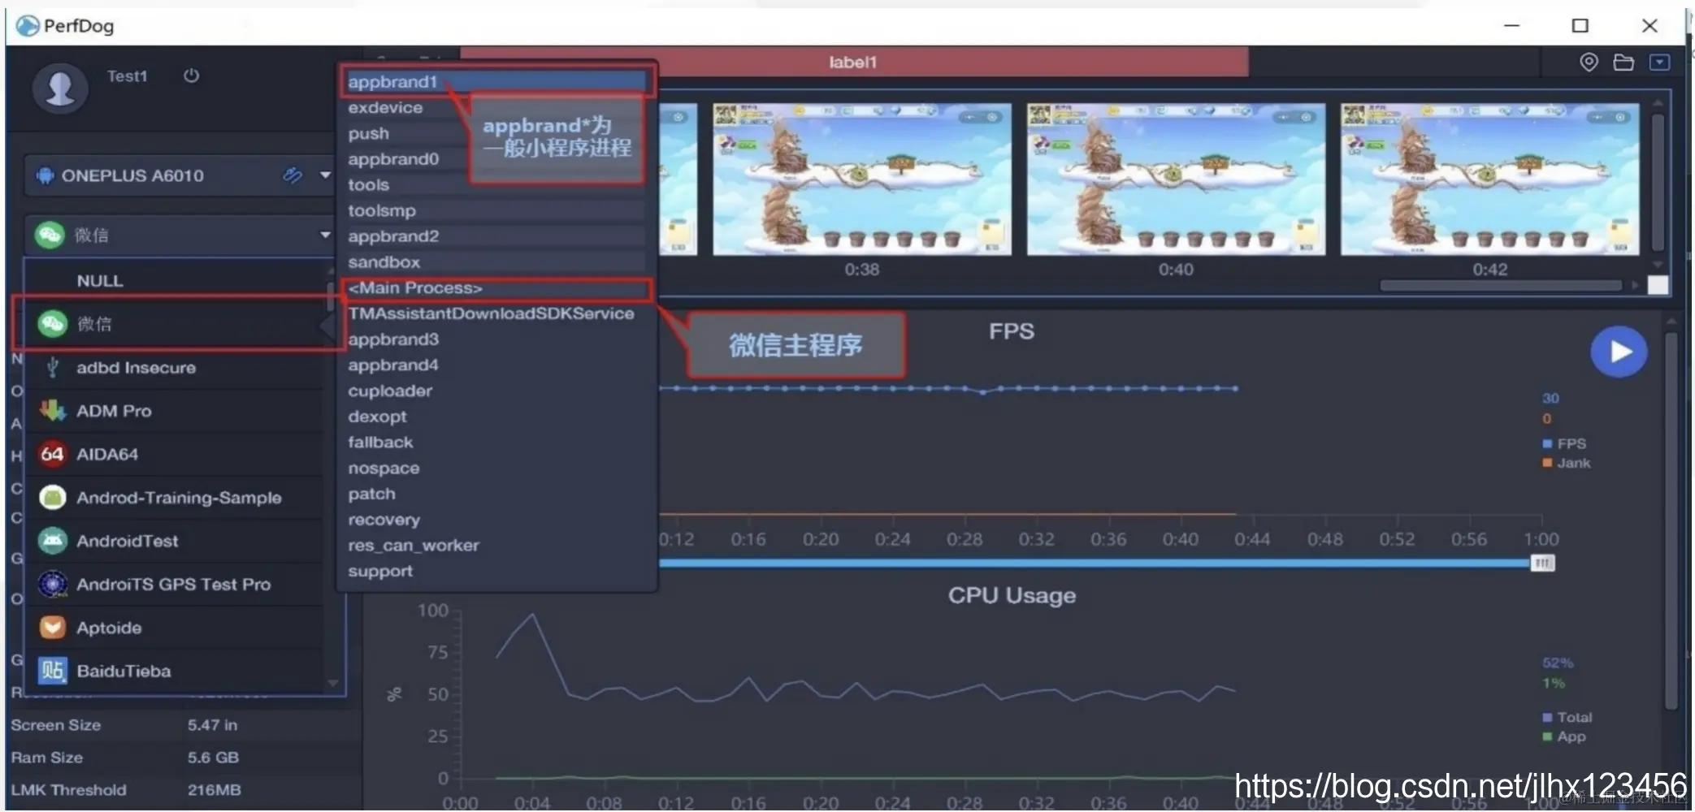This screenshot has width=1695, height=812.
Task: Click the Test1 username
Action: [x=127, y=76]
